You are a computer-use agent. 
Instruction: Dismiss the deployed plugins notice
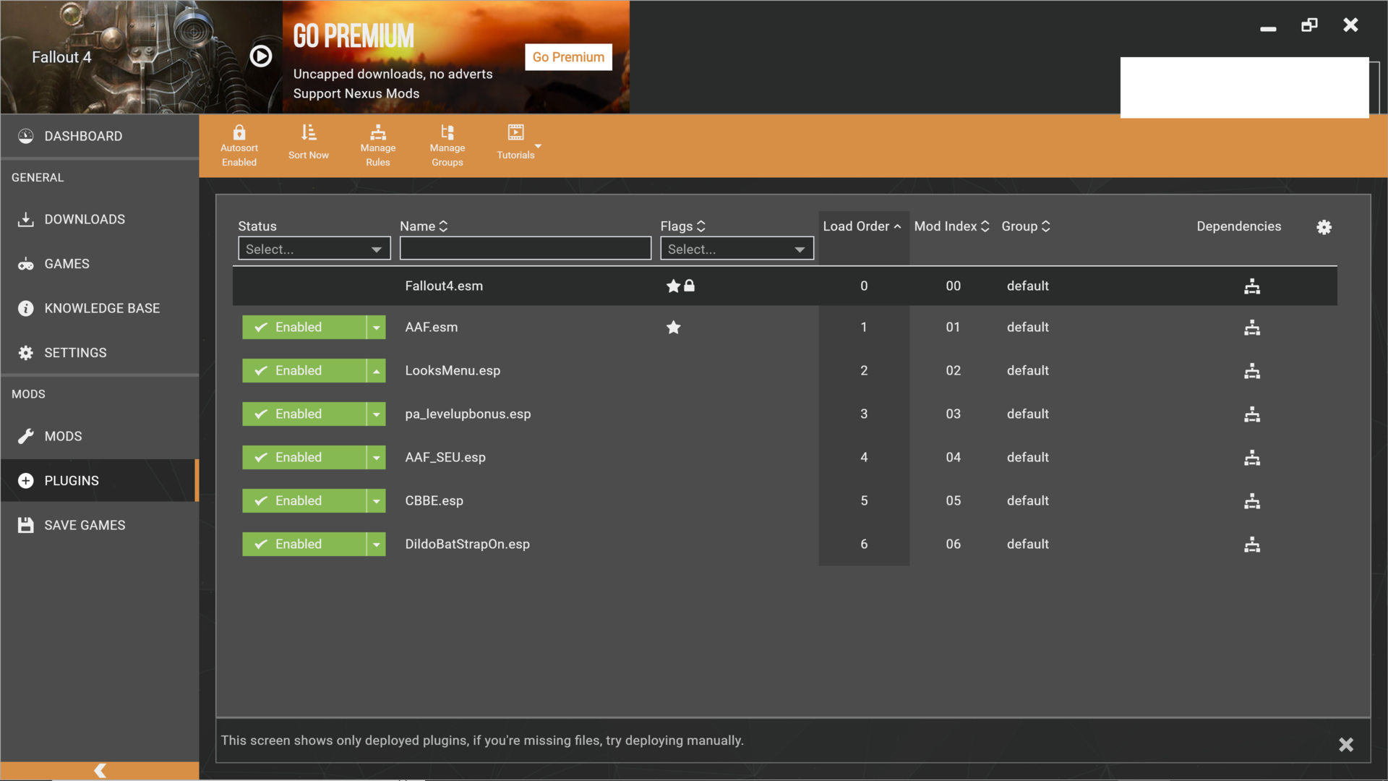coord(1345,745)
